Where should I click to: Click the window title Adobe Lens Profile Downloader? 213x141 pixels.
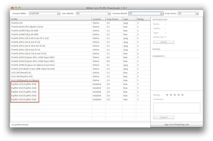coord(106,8)
